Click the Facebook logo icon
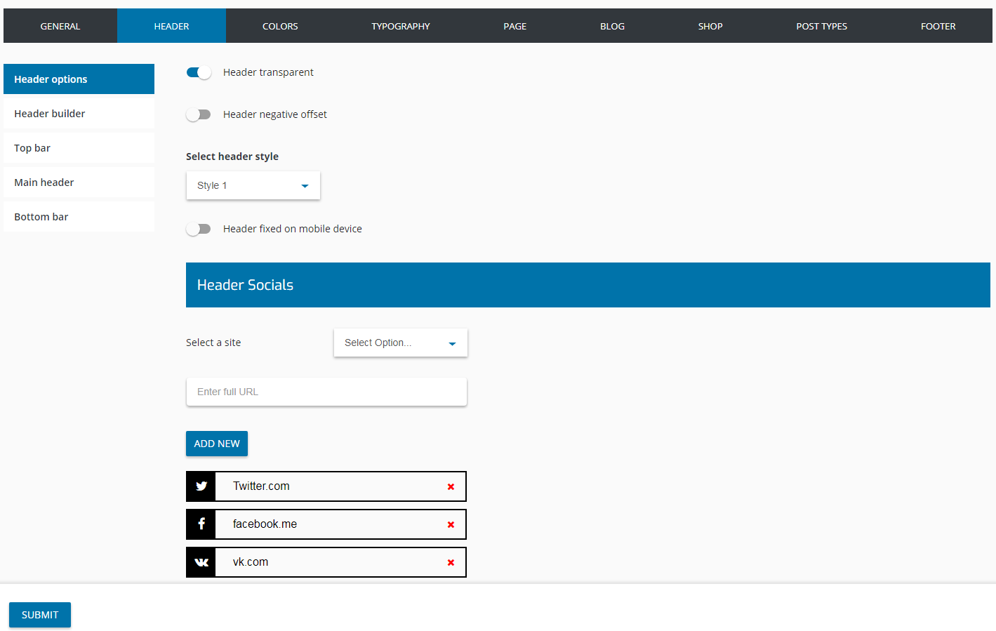996x631 pixels. click(x=201, y=524)
